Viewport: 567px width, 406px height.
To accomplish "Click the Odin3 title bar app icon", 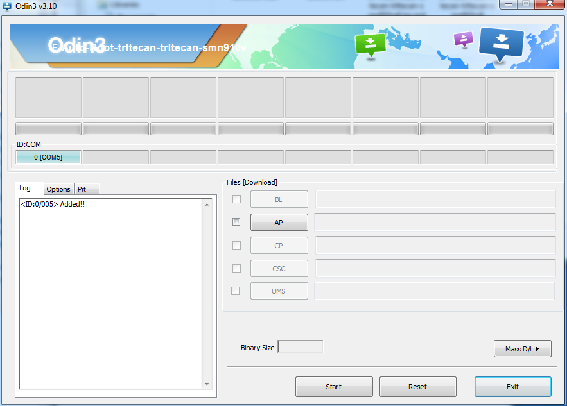I will (x=6, y=6).
